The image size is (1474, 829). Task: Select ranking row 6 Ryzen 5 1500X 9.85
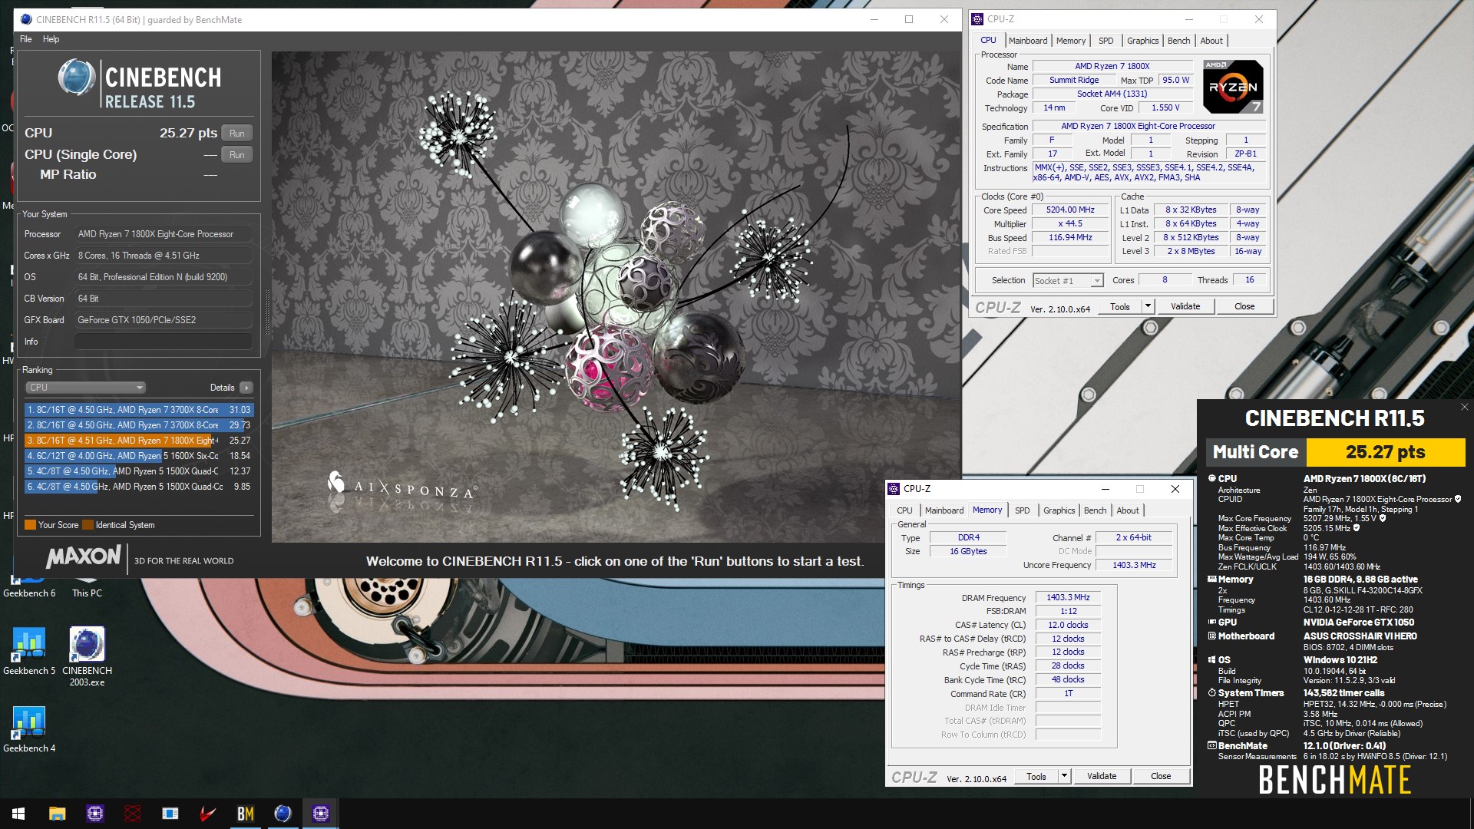tap(138, 487)
